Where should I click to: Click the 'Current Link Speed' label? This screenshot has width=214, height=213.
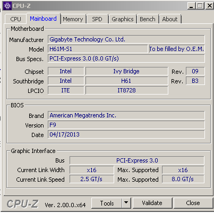40,180
